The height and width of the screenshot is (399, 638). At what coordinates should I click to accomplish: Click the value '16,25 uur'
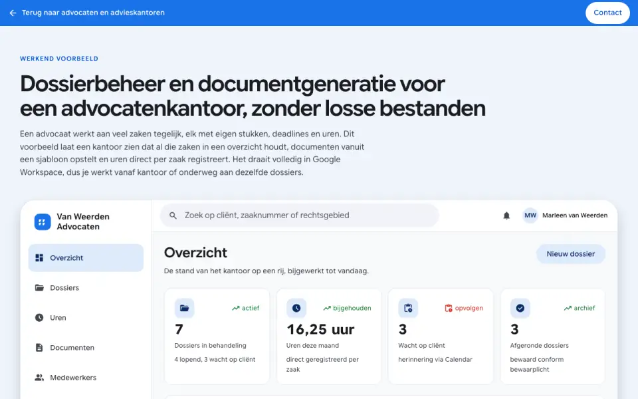pos(320,329)
